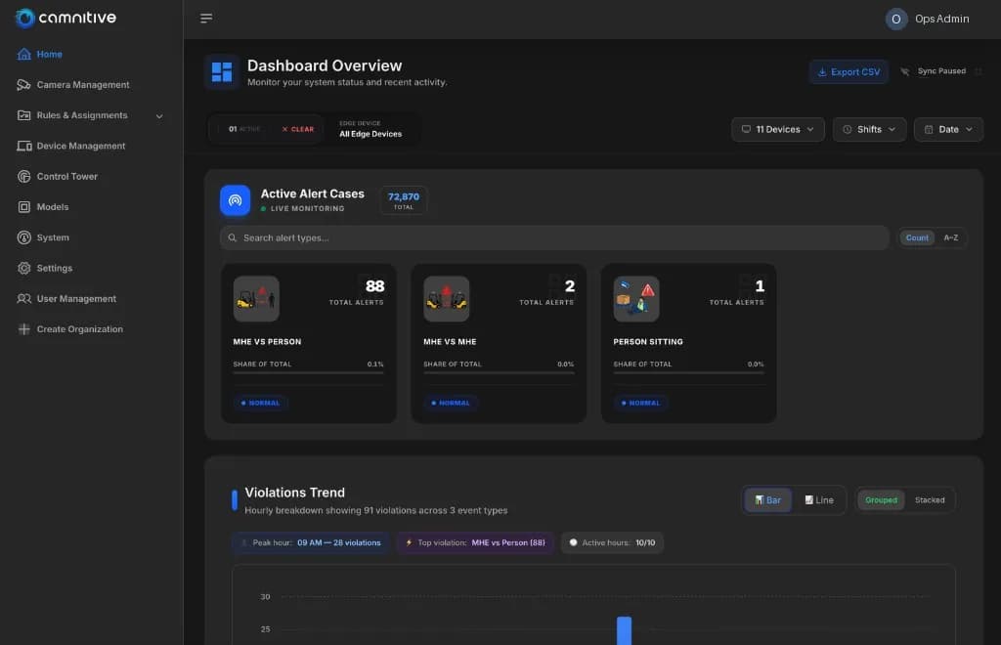Click the search magnifier icon
This screenshot has height=645, width=1001.
pos(233,238)
